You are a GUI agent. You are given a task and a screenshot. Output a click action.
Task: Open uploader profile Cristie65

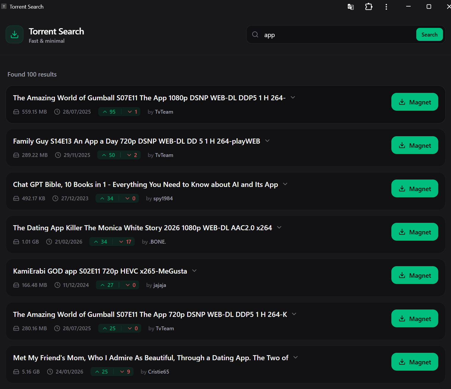point(158,371)
